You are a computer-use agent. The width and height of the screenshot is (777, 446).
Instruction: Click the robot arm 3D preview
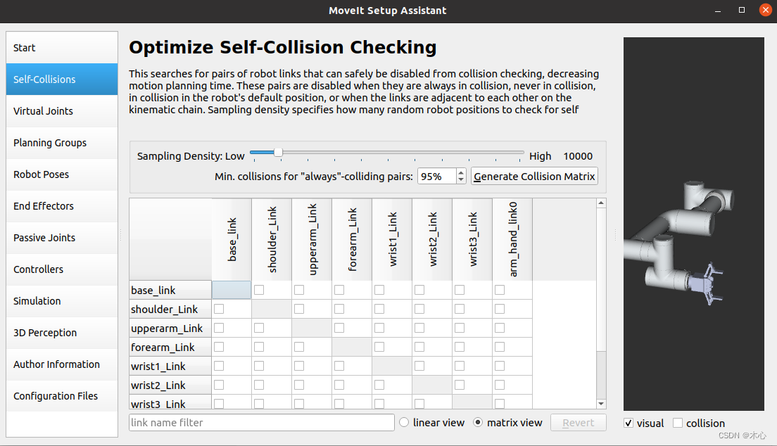[694, 224]
